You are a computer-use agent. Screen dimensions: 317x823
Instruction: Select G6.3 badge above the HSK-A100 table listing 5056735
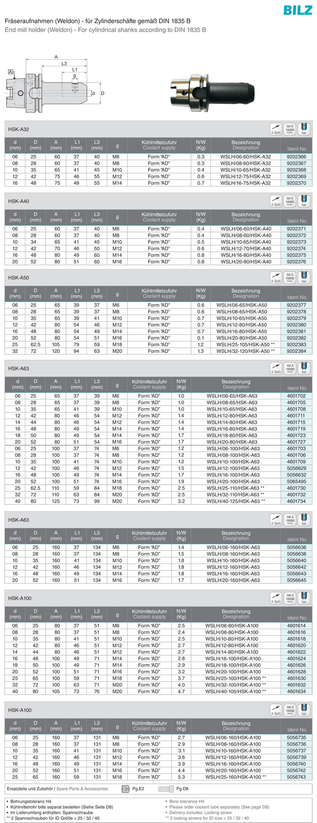pyautogui.click(x=290, y=710)
